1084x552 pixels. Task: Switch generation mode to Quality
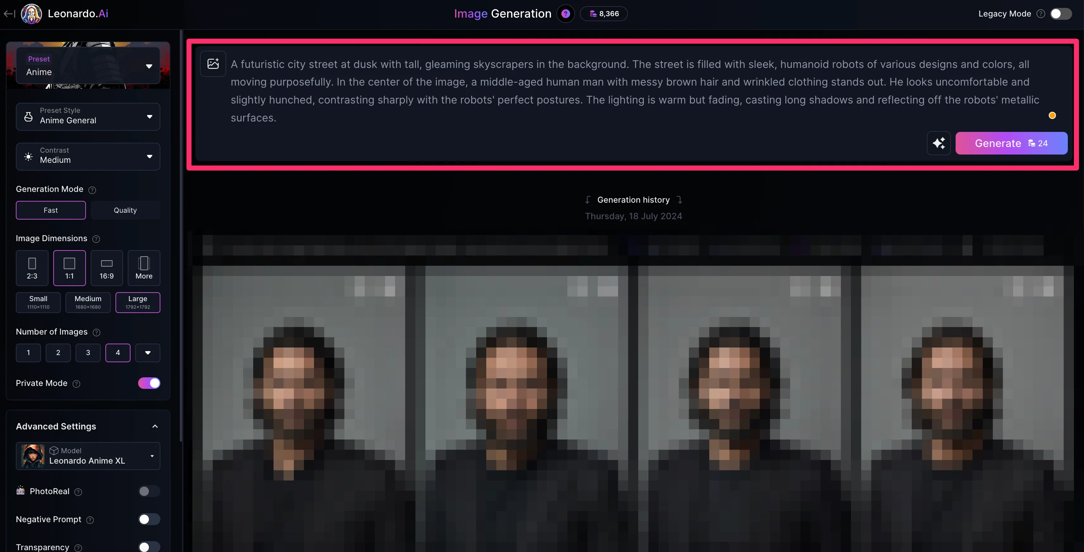(125, 210)
